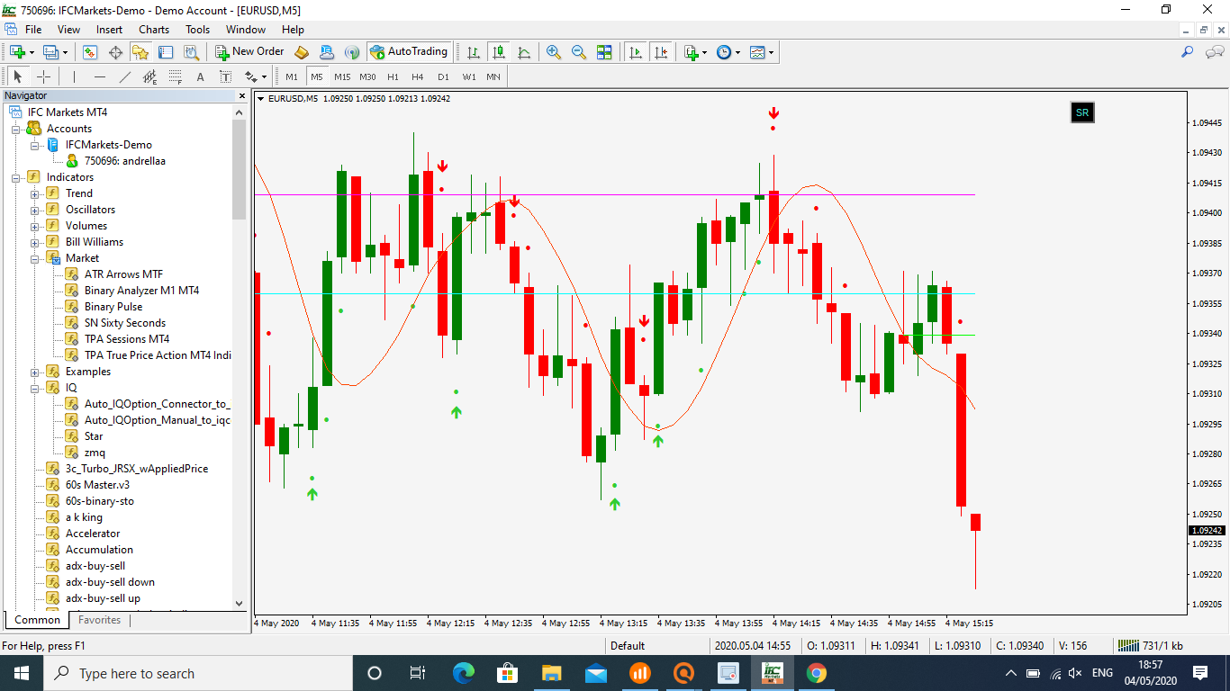Select the cursor arrow tool
Viewport: 1230px width, 691px height.
tap(17, 76)
